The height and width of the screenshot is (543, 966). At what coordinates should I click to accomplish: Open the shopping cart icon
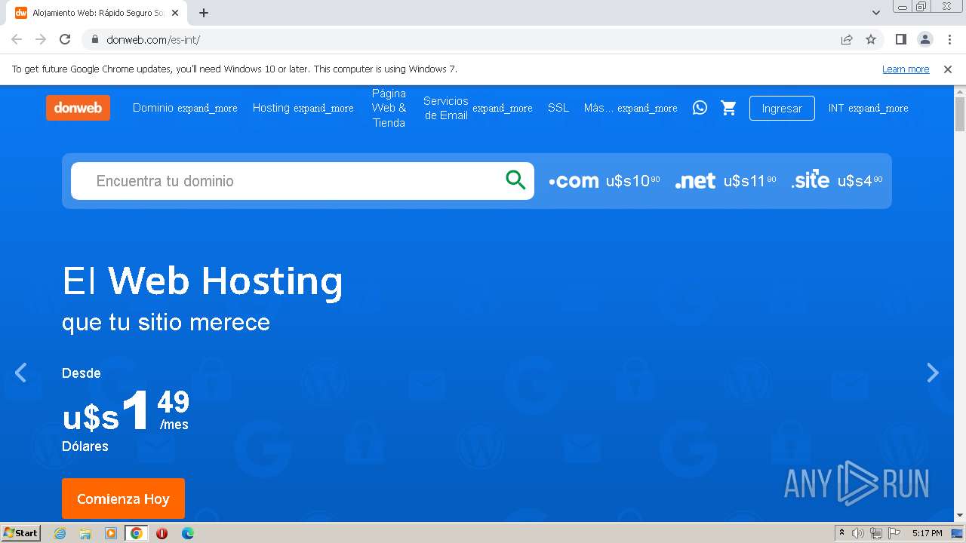pos(728,108)
